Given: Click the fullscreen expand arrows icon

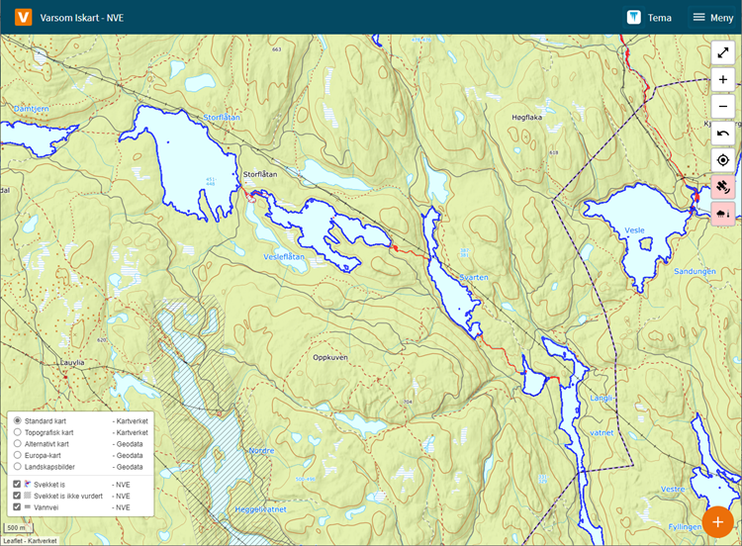Looking at the screenshot, I should pos(722,53).
